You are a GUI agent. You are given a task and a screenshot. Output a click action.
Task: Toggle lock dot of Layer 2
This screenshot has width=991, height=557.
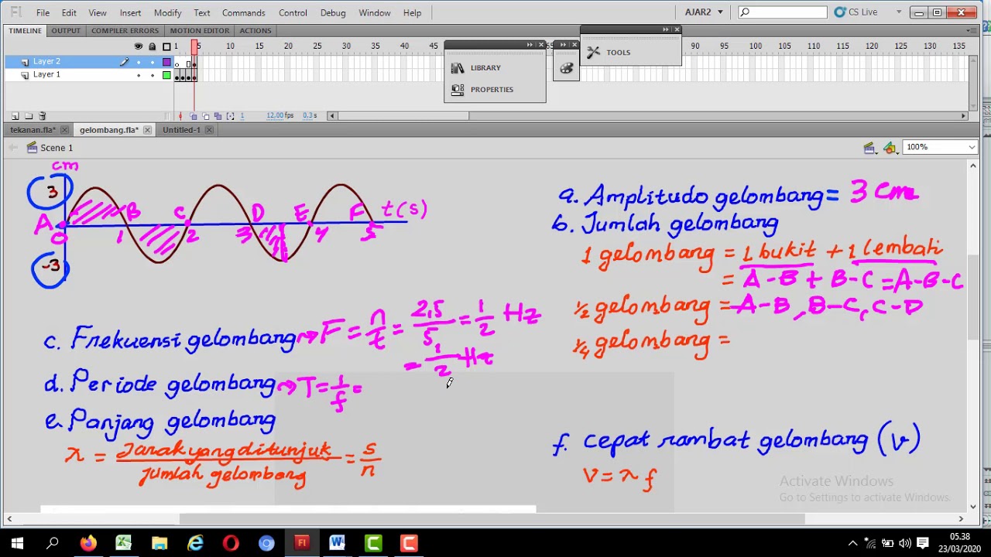point(152,62)
